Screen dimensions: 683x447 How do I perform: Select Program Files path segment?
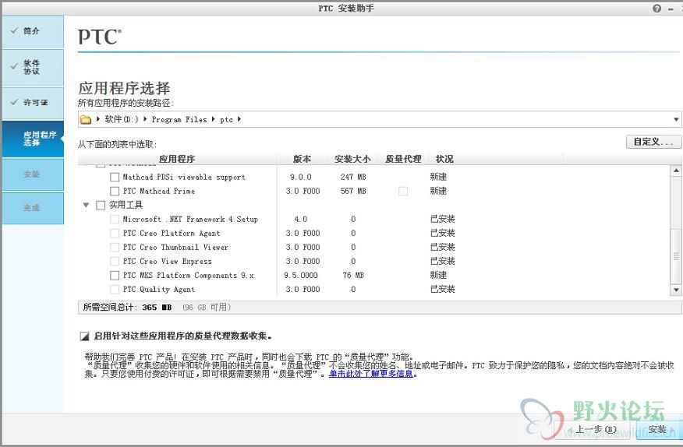coord(179,119)
